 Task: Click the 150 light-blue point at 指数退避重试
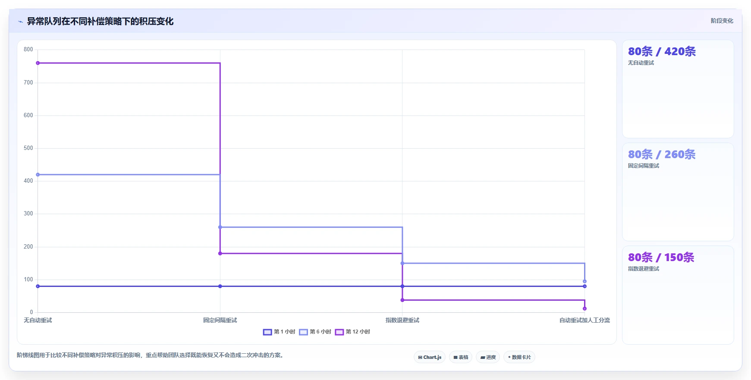pyautogui.click(x=402, y=263)
